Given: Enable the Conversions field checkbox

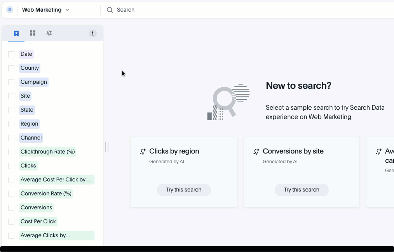Looking at the screenshot, I should pyautogui.click(x=11, y=207).
